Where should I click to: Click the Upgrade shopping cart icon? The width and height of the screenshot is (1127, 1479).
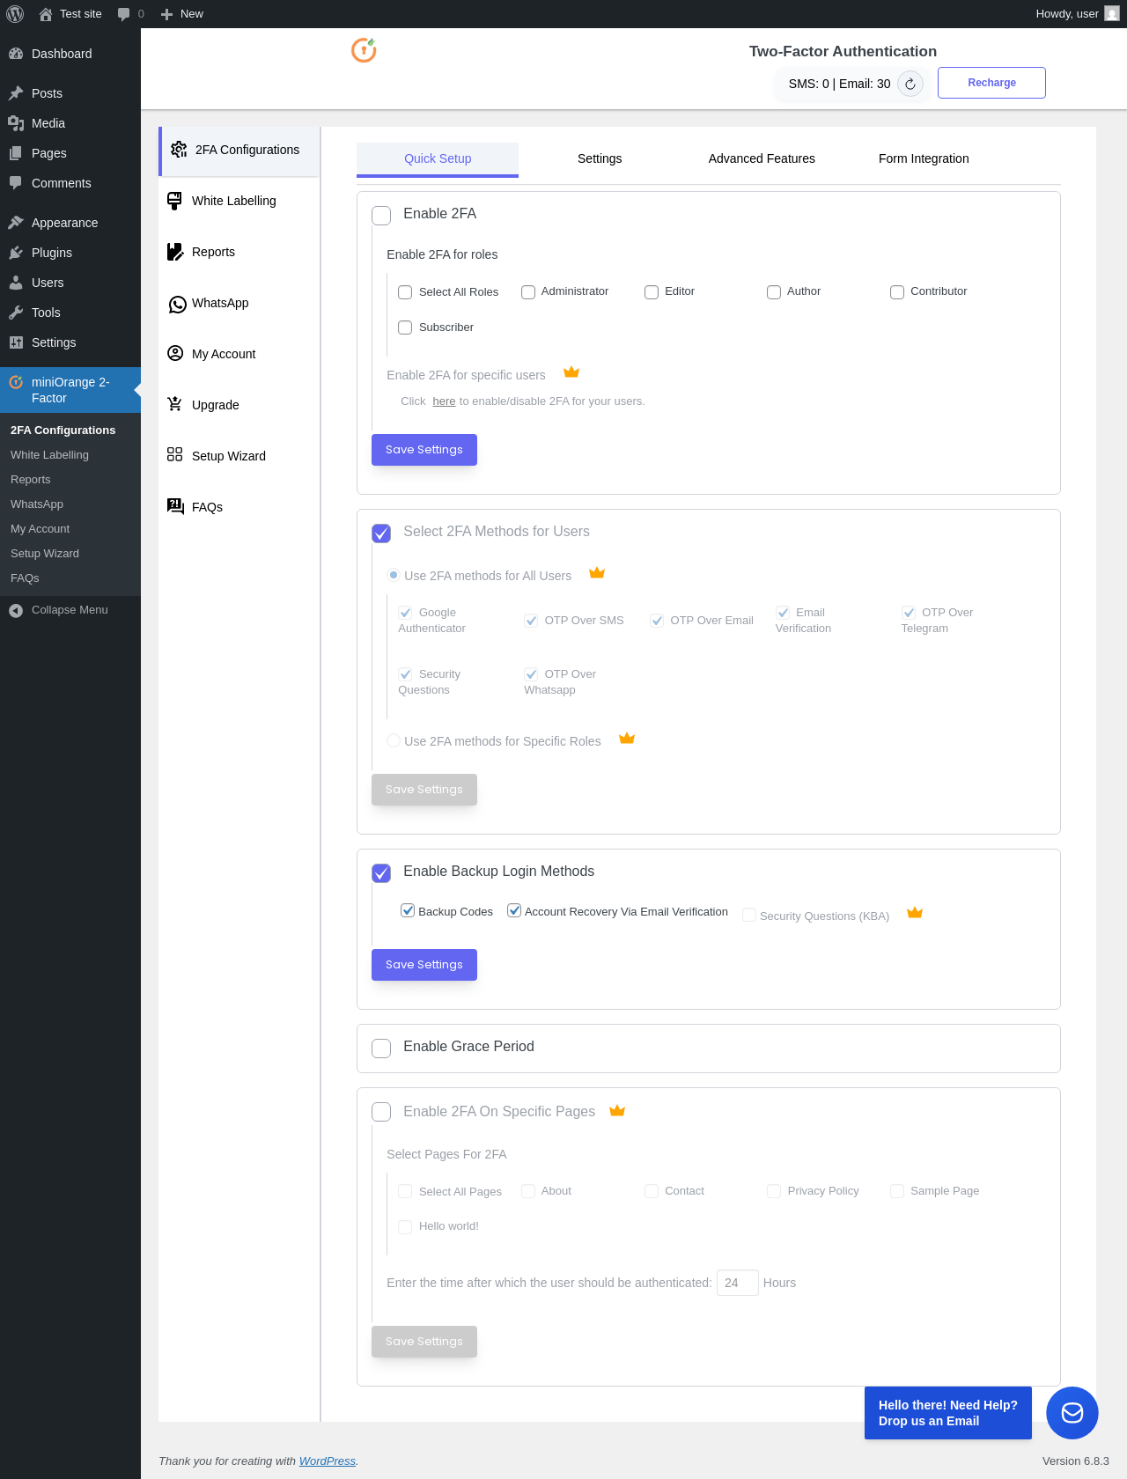[x=175, y=404]
